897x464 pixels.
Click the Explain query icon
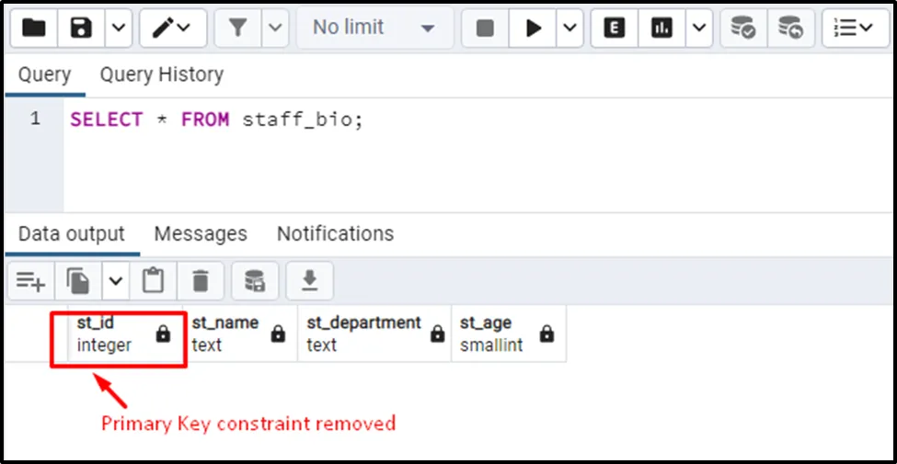(615, 28)
